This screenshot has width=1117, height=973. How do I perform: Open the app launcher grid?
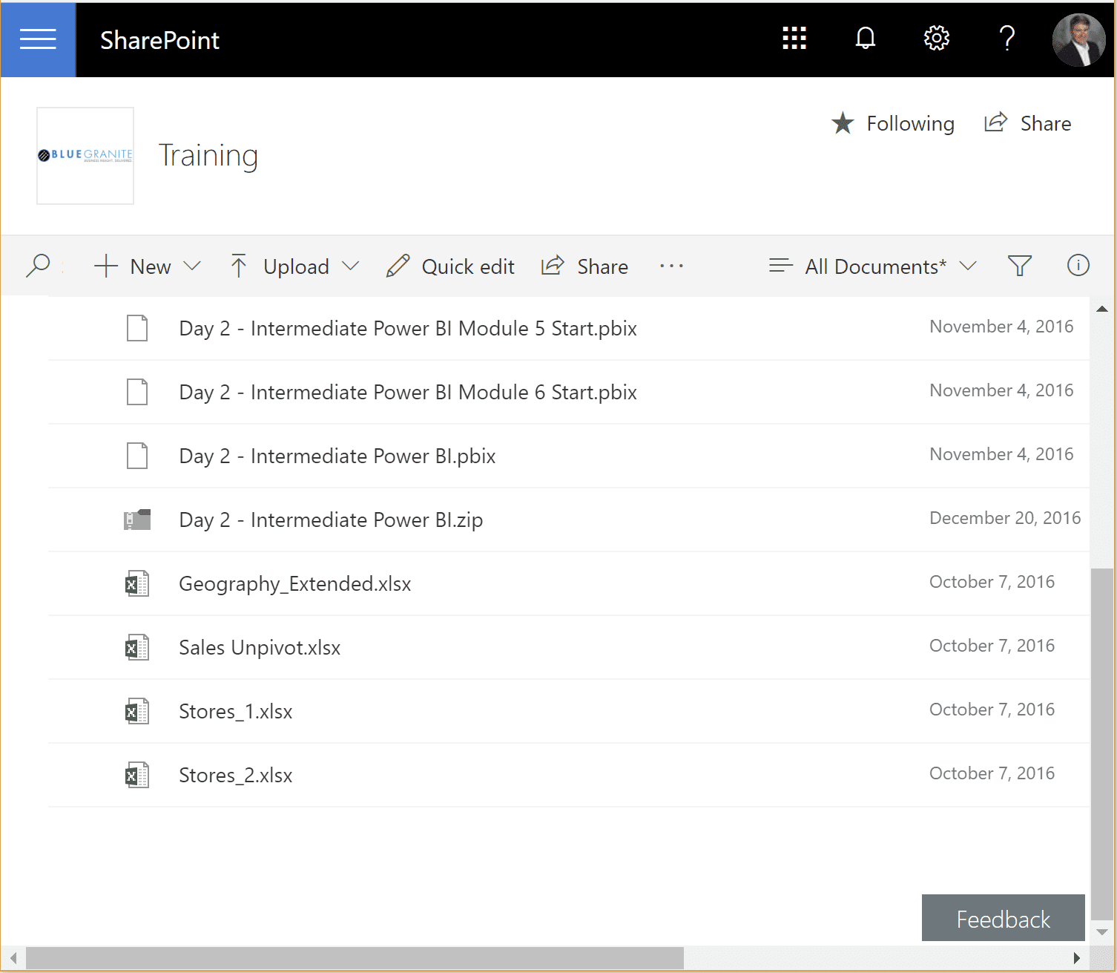(794, 39)
